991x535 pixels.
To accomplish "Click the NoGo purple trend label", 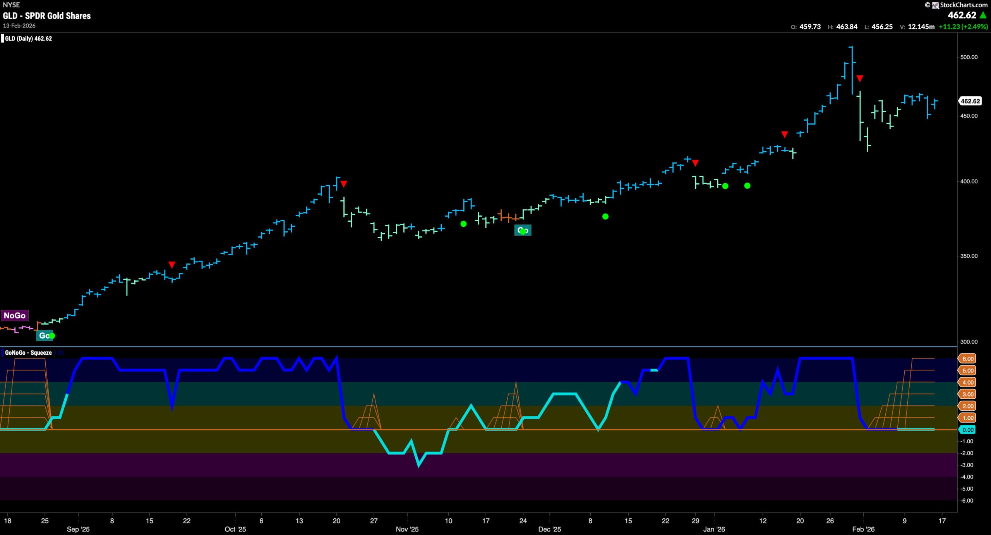I will point(15,315).
